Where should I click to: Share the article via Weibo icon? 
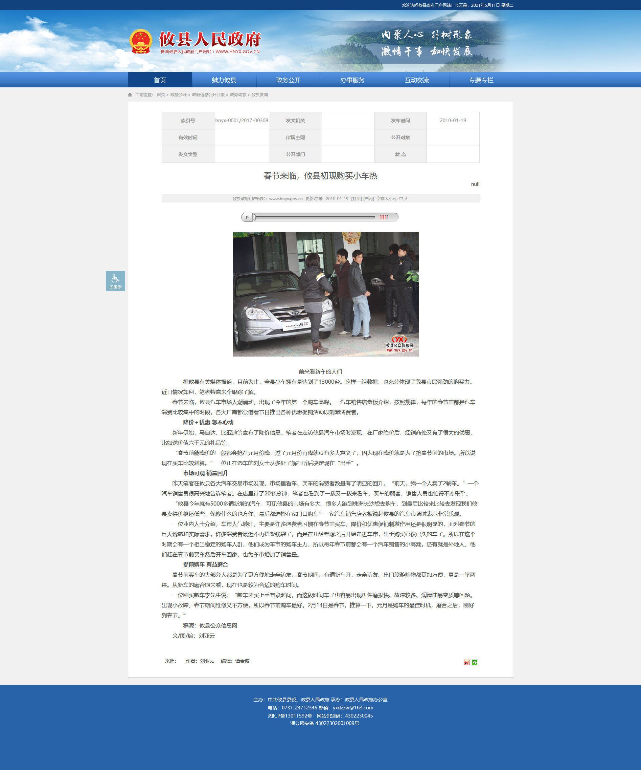(466, 662)
